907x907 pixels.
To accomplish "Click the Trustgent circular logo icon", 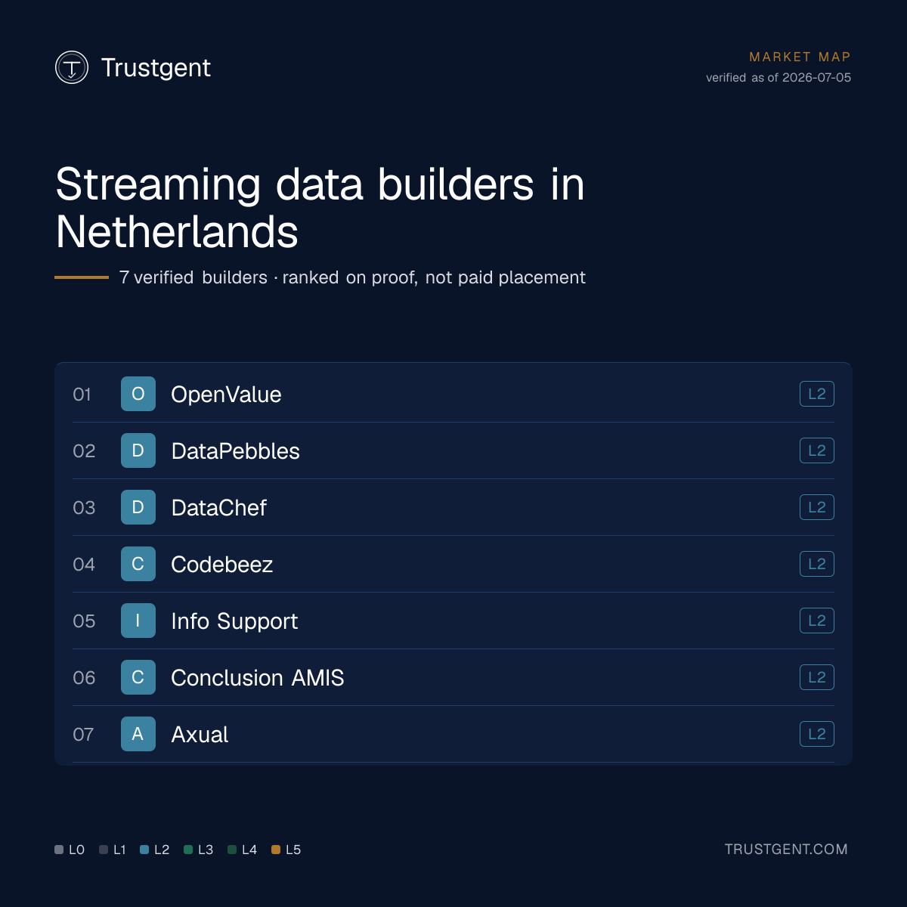I will coord(72,67).
